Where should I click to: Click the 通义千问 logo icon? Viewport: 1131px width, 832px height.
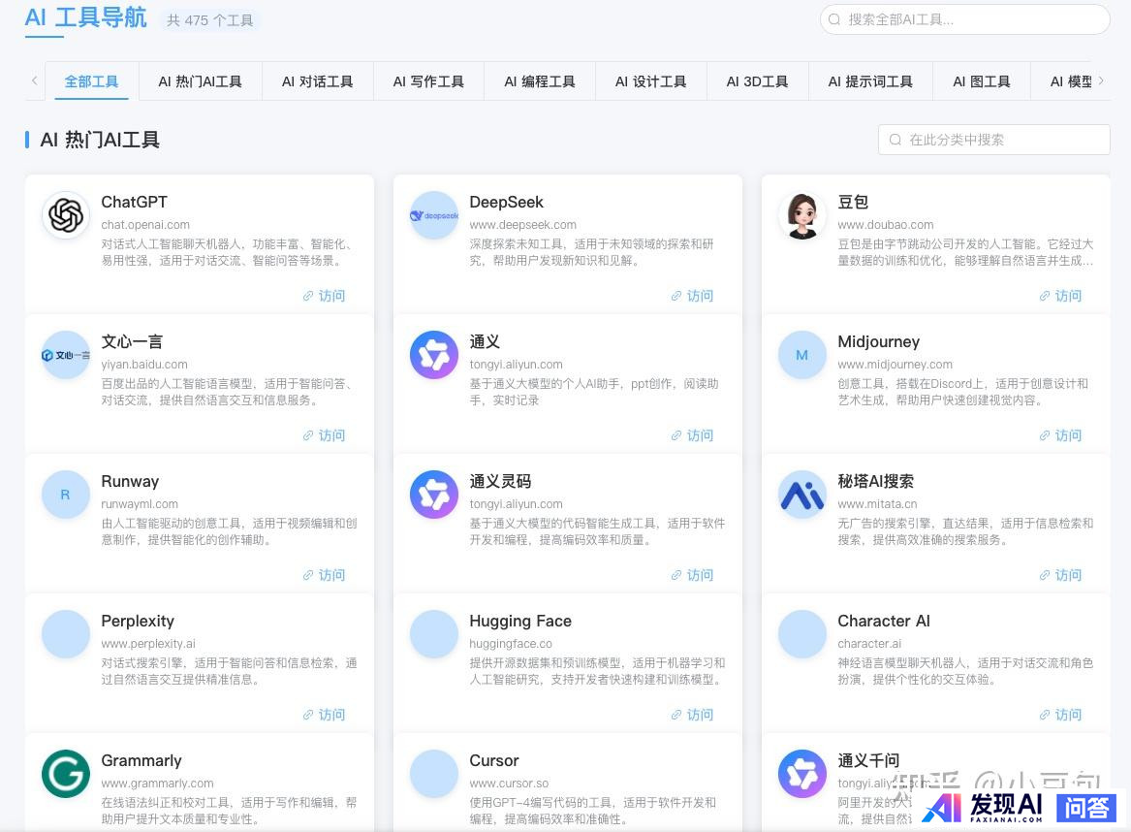802,774
